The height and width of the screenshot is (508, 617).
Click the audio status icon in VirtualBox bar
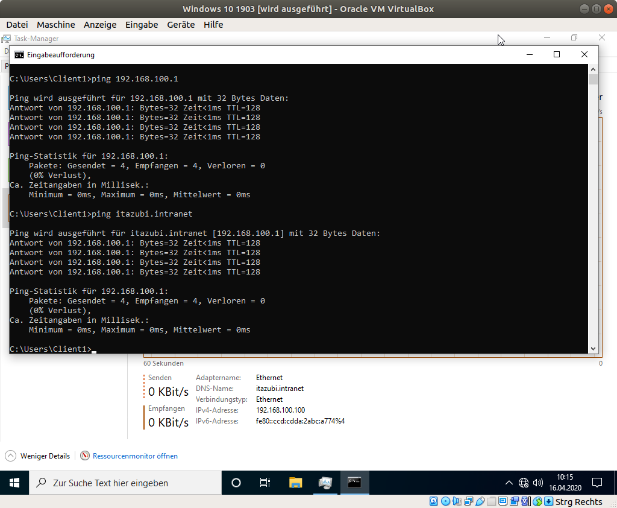pyautogui.click(x=457, y=501)
